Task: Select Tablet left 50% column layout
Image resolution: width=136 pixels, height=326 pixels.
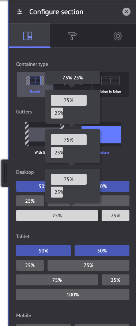Action: pos(44,251)
